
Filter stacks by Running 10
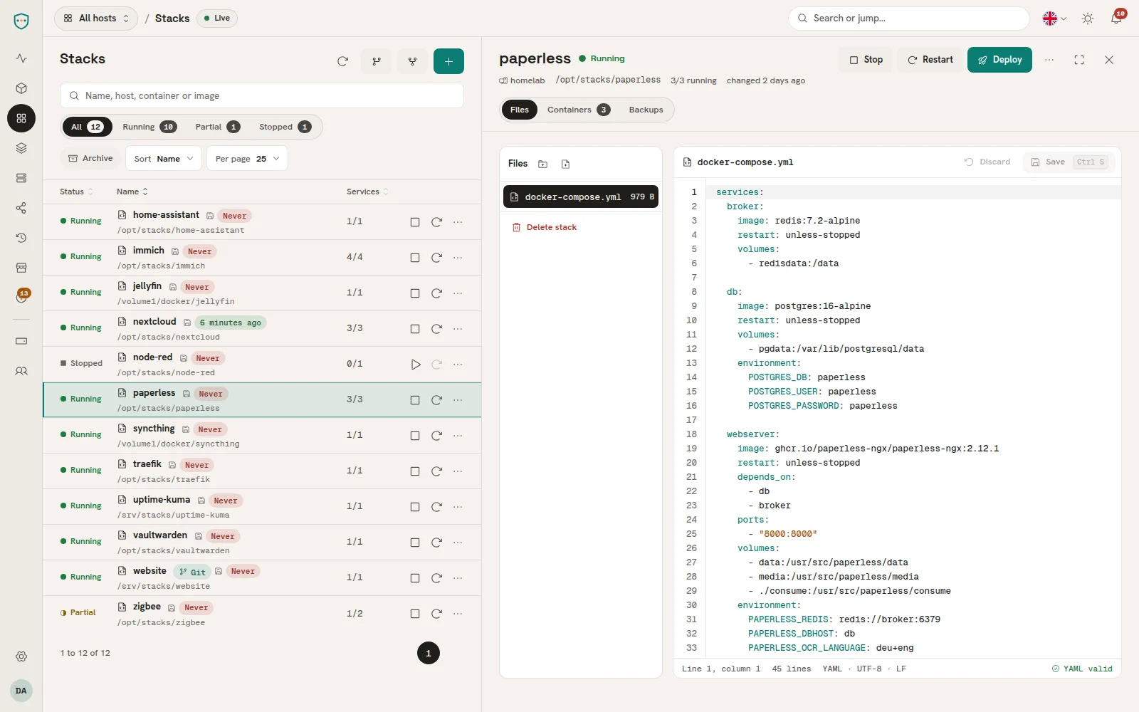pyautogui.click(x=149, y=127)
